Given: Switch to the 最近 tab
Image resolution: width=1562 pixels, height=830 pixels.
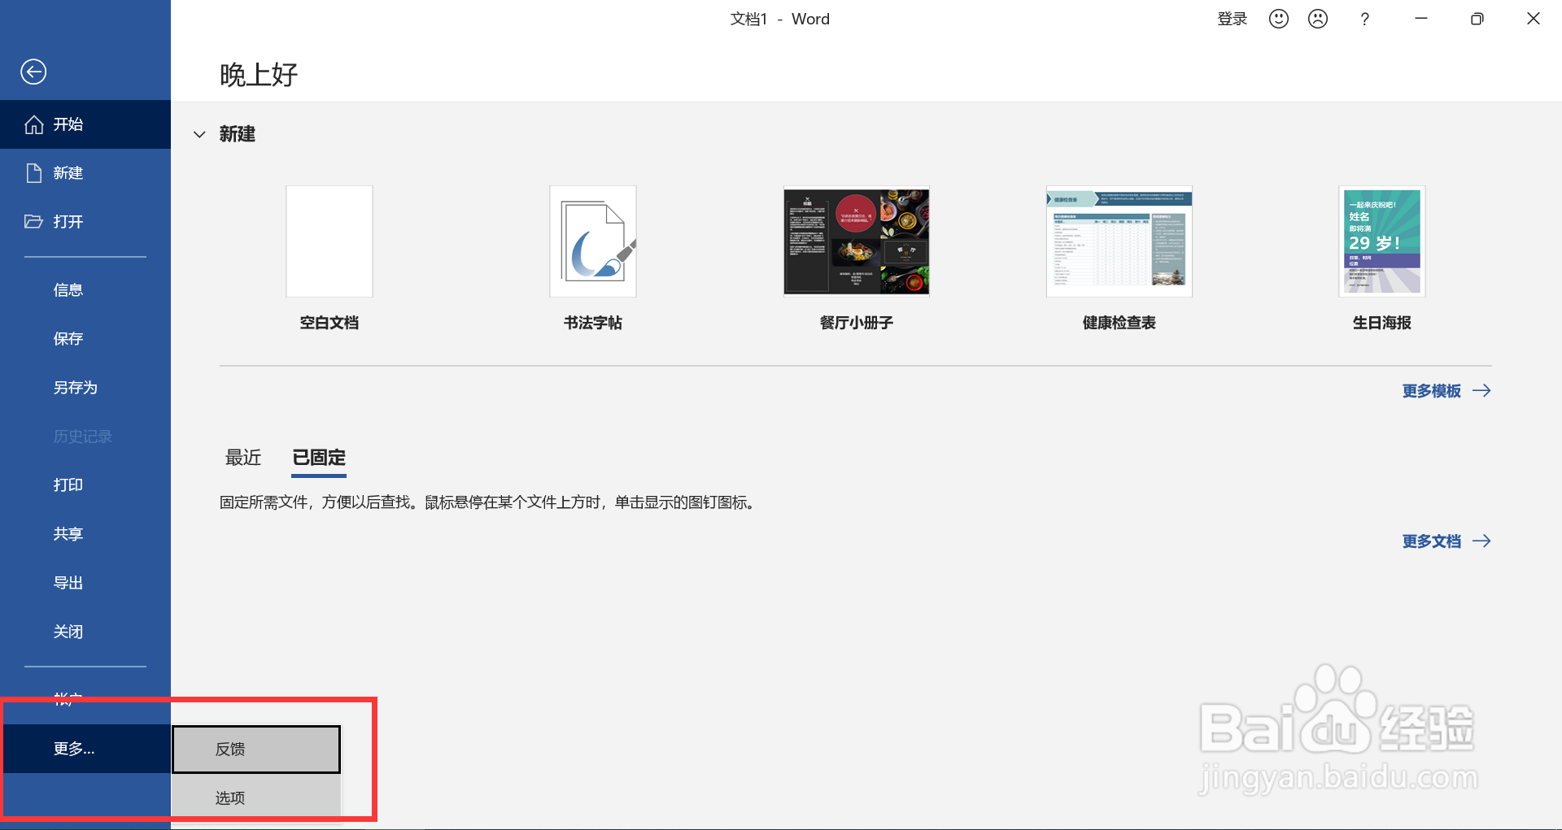Looking at the screenshot, I should 243,458.
